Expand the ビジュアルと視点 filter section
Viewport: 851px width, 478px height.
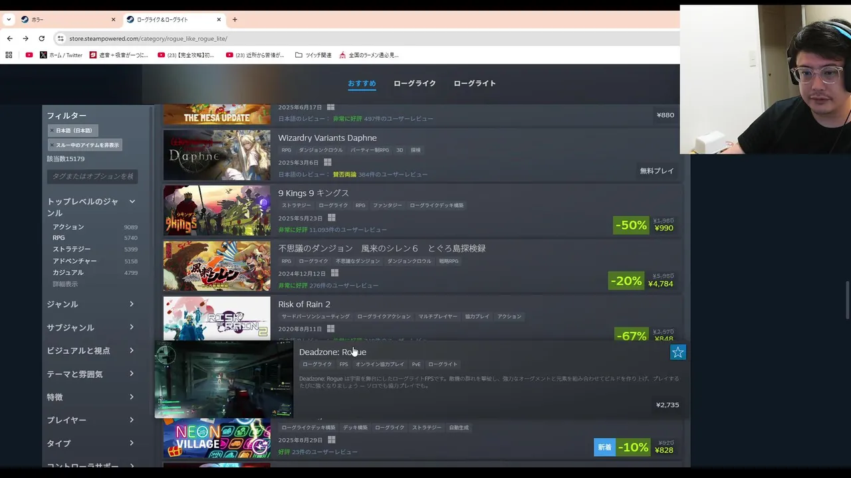[x=91, y=351]
